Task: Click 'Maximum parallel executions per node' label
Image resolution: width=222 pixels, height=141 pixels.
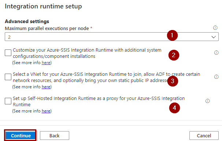Action: click(47, 29)
